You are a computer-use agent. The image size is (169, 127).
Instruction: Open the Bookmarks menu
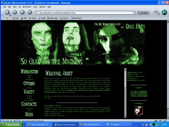pyautogui.click(x=27, y=7)
